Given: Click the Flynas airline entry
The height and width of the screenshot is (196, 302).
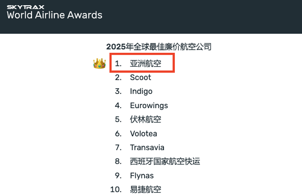Looking at the screenshot, I should (x=142, y=176).
